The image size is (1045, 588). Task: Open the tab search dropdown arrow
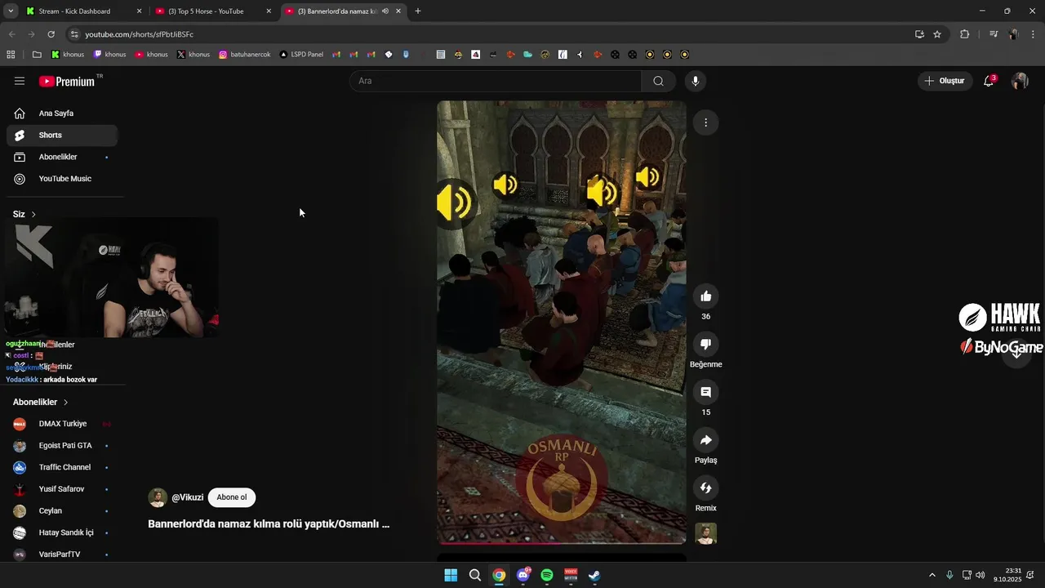click(x=11, y=11)
